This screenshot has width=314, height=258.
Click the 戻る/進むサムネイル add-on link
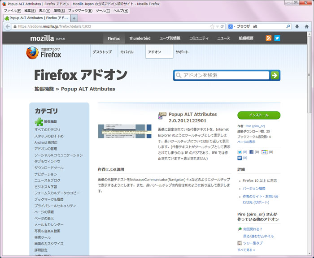[x=258, y=236]
